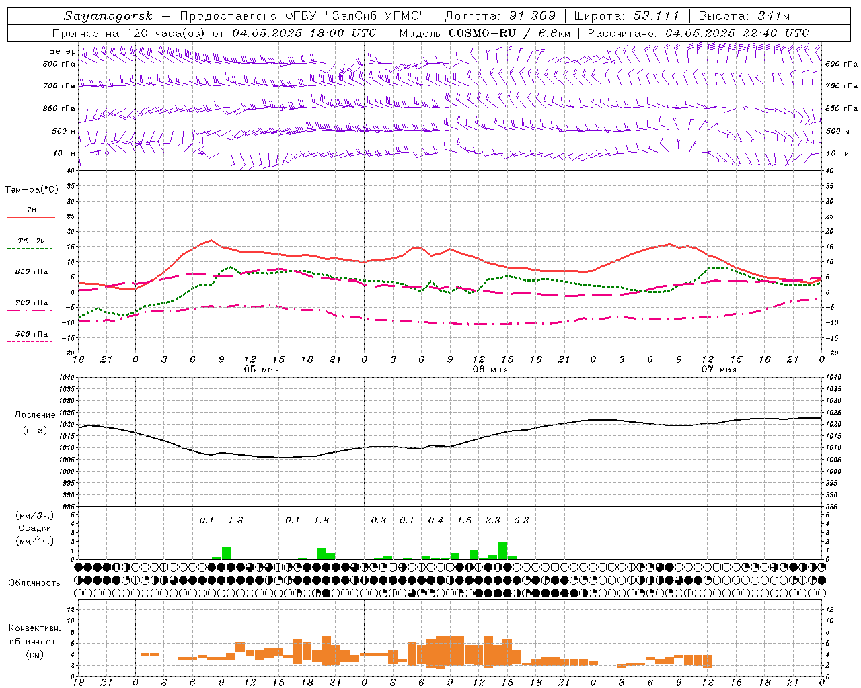Click the "Модель COSMO-RU / 6.6км" label
This screenshot has height=688, width=861.
484,33
